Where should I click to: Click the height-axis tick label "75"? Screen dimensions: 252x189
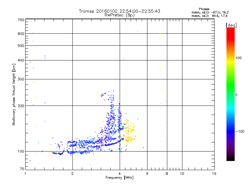pos(22,169)
